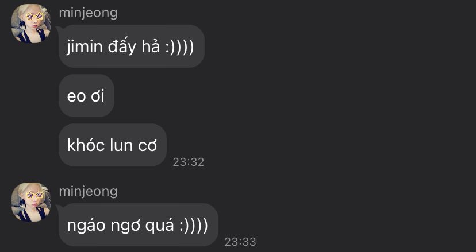Tap star sunglasses sticker on the lower avatar
This screenshot has height=252, width=476.
pyautogui.click(x=34, y=195)
